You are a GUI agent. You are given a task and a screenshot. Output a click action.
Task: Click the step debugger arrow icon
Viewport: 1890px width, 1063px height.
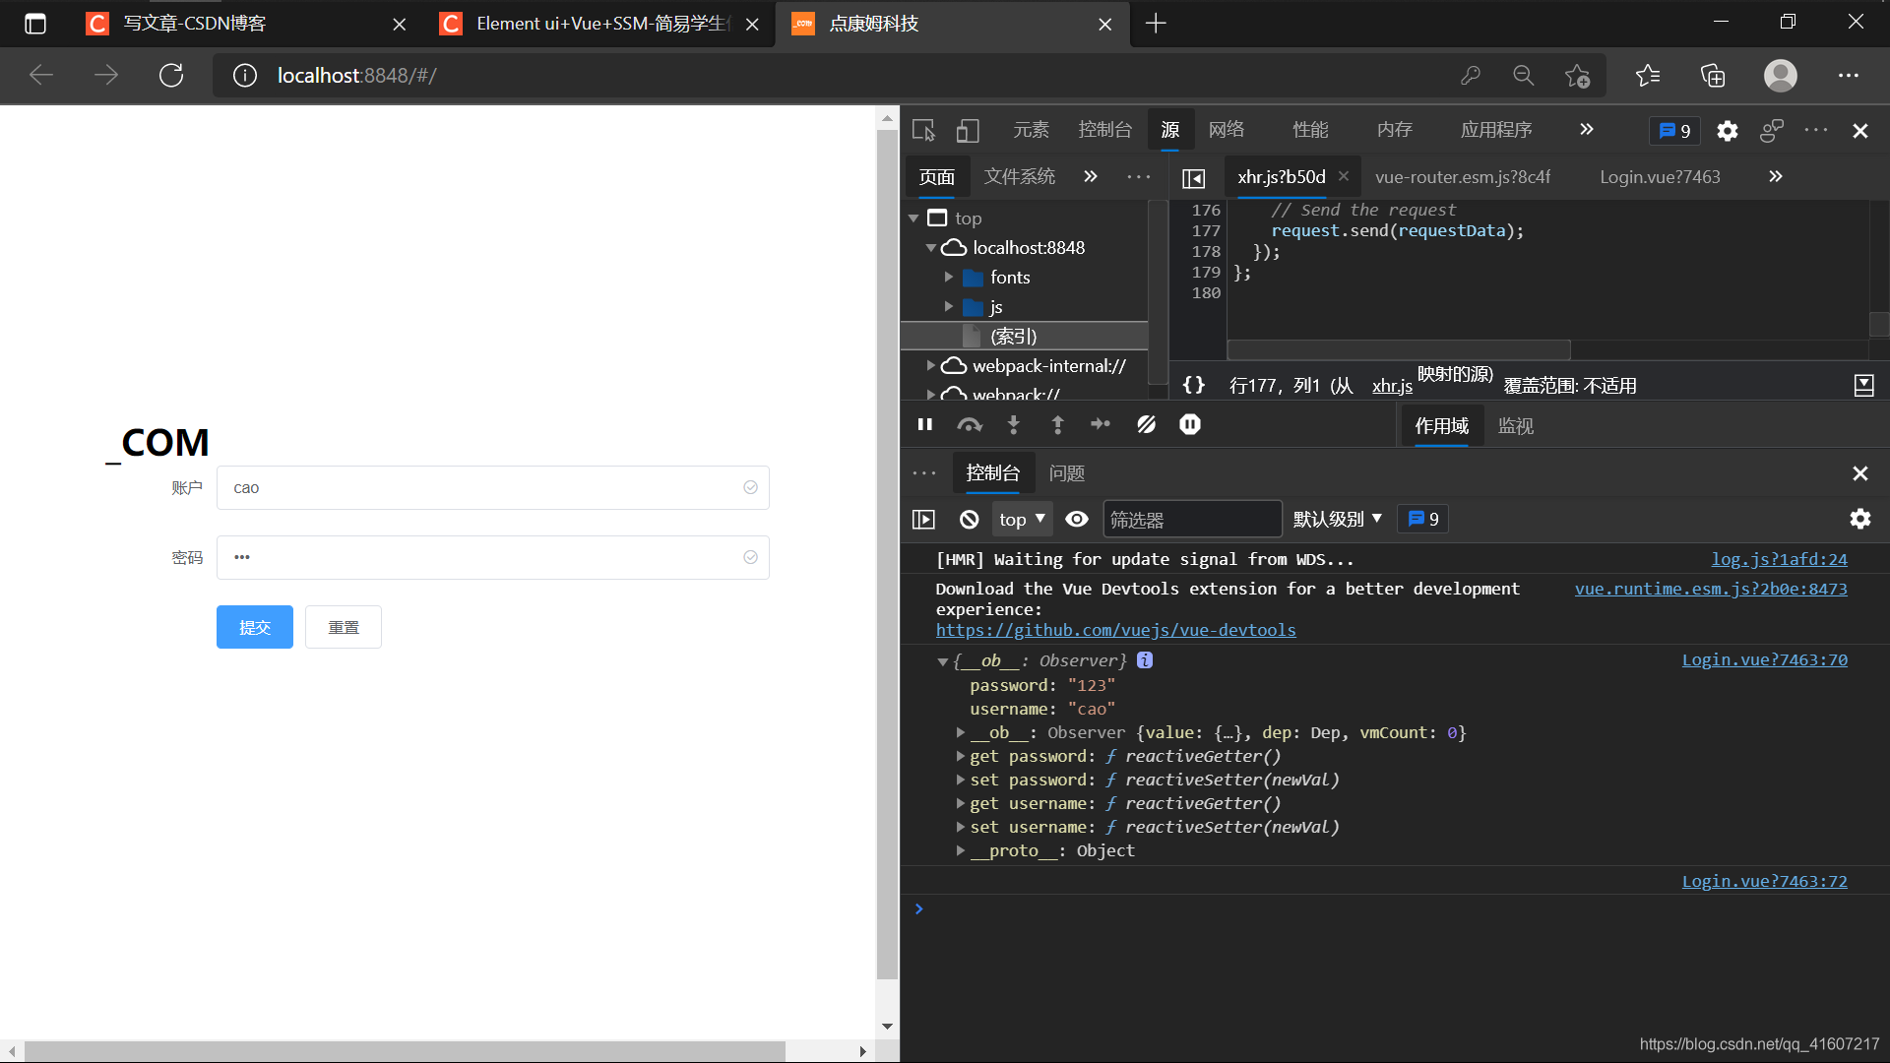pos(1101,424)
